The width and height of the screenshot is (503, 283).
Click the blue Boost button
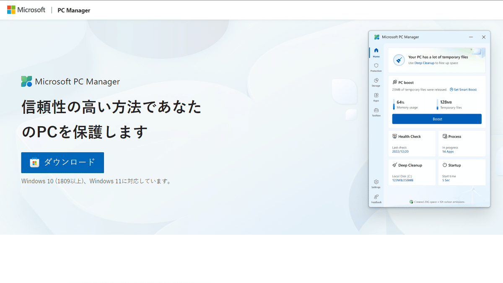pos(436,119)
